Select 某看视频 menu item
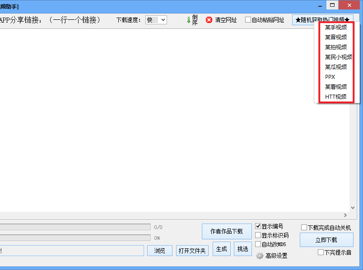The image size is (363, 270). (336, 87)
